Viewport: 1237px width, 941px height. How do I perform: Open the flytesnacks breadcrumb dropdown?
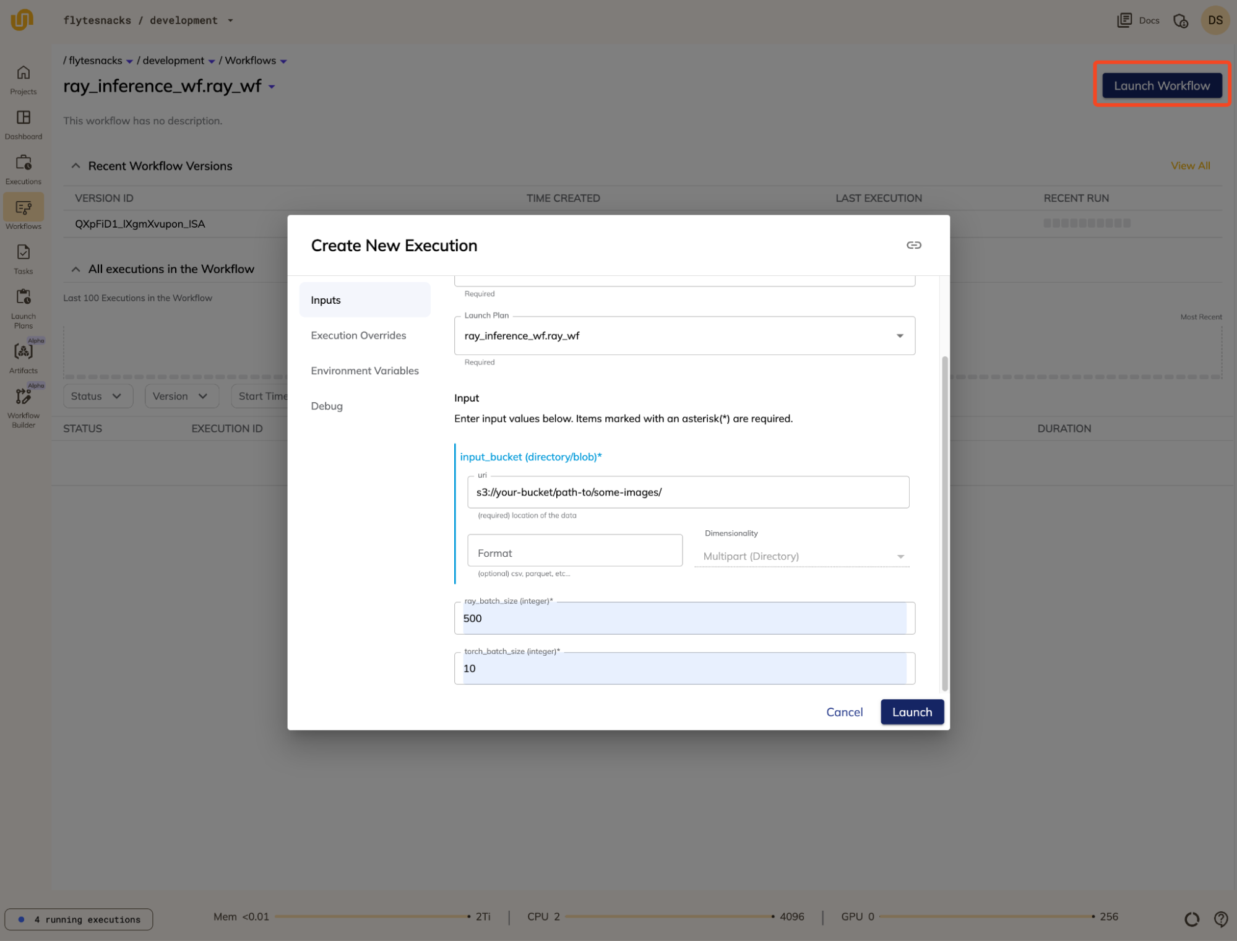click(129, 61)
